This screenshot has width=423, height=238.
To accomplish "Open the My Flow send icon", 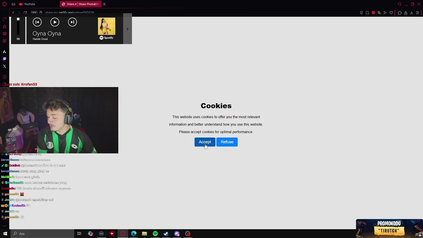I will coord(385,13).
